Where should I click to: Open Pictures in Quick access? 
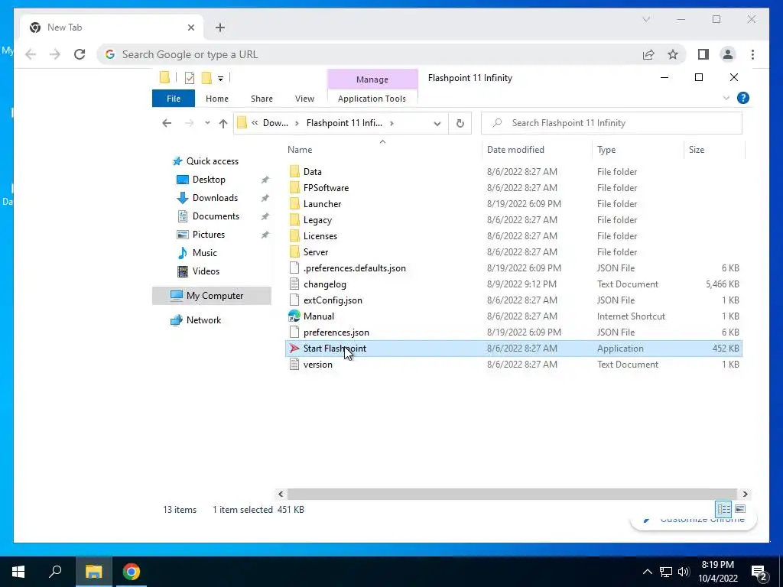(209, 235)
